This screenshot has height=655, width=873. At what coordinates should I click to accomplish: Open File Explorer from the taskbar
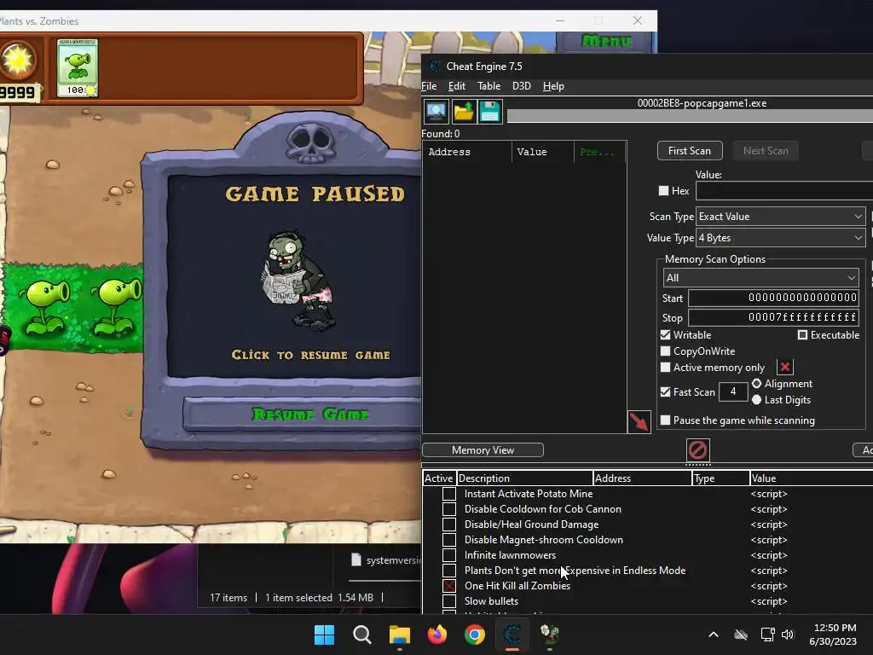point(399,635)
